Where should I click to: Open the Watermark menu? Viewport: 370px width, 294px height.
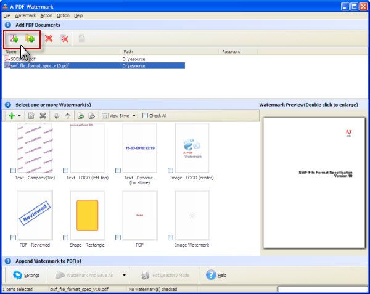click(x=25, y=15)
